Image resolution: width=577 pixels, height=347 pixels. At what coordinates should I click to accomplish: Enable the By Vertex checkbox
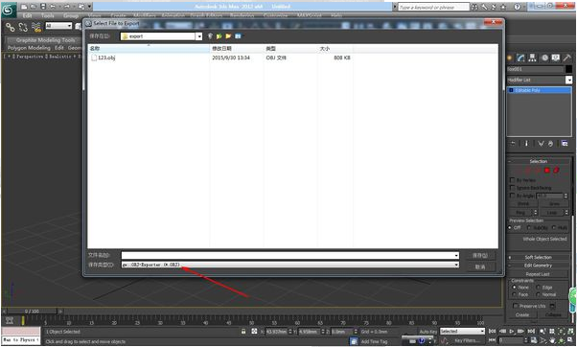(x=512, y=180)
